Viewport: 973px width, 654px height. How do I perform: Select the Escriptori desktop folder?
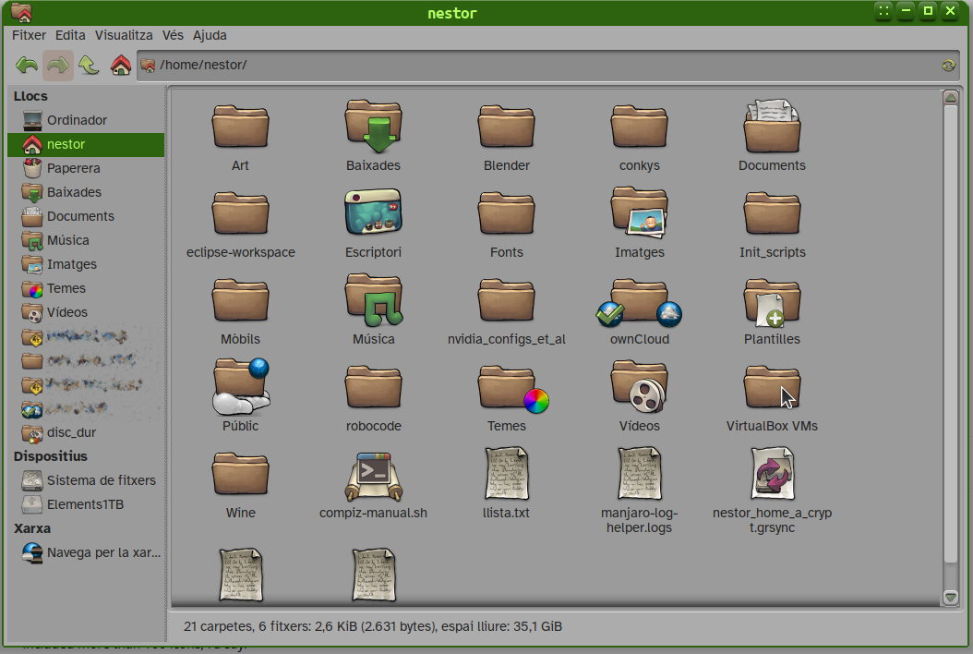tap(373, 215)
